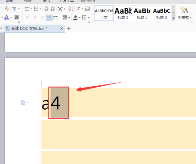Apply font color with underlined A
This screenshot has width=196, height=164.
click(x=7, y=17)
